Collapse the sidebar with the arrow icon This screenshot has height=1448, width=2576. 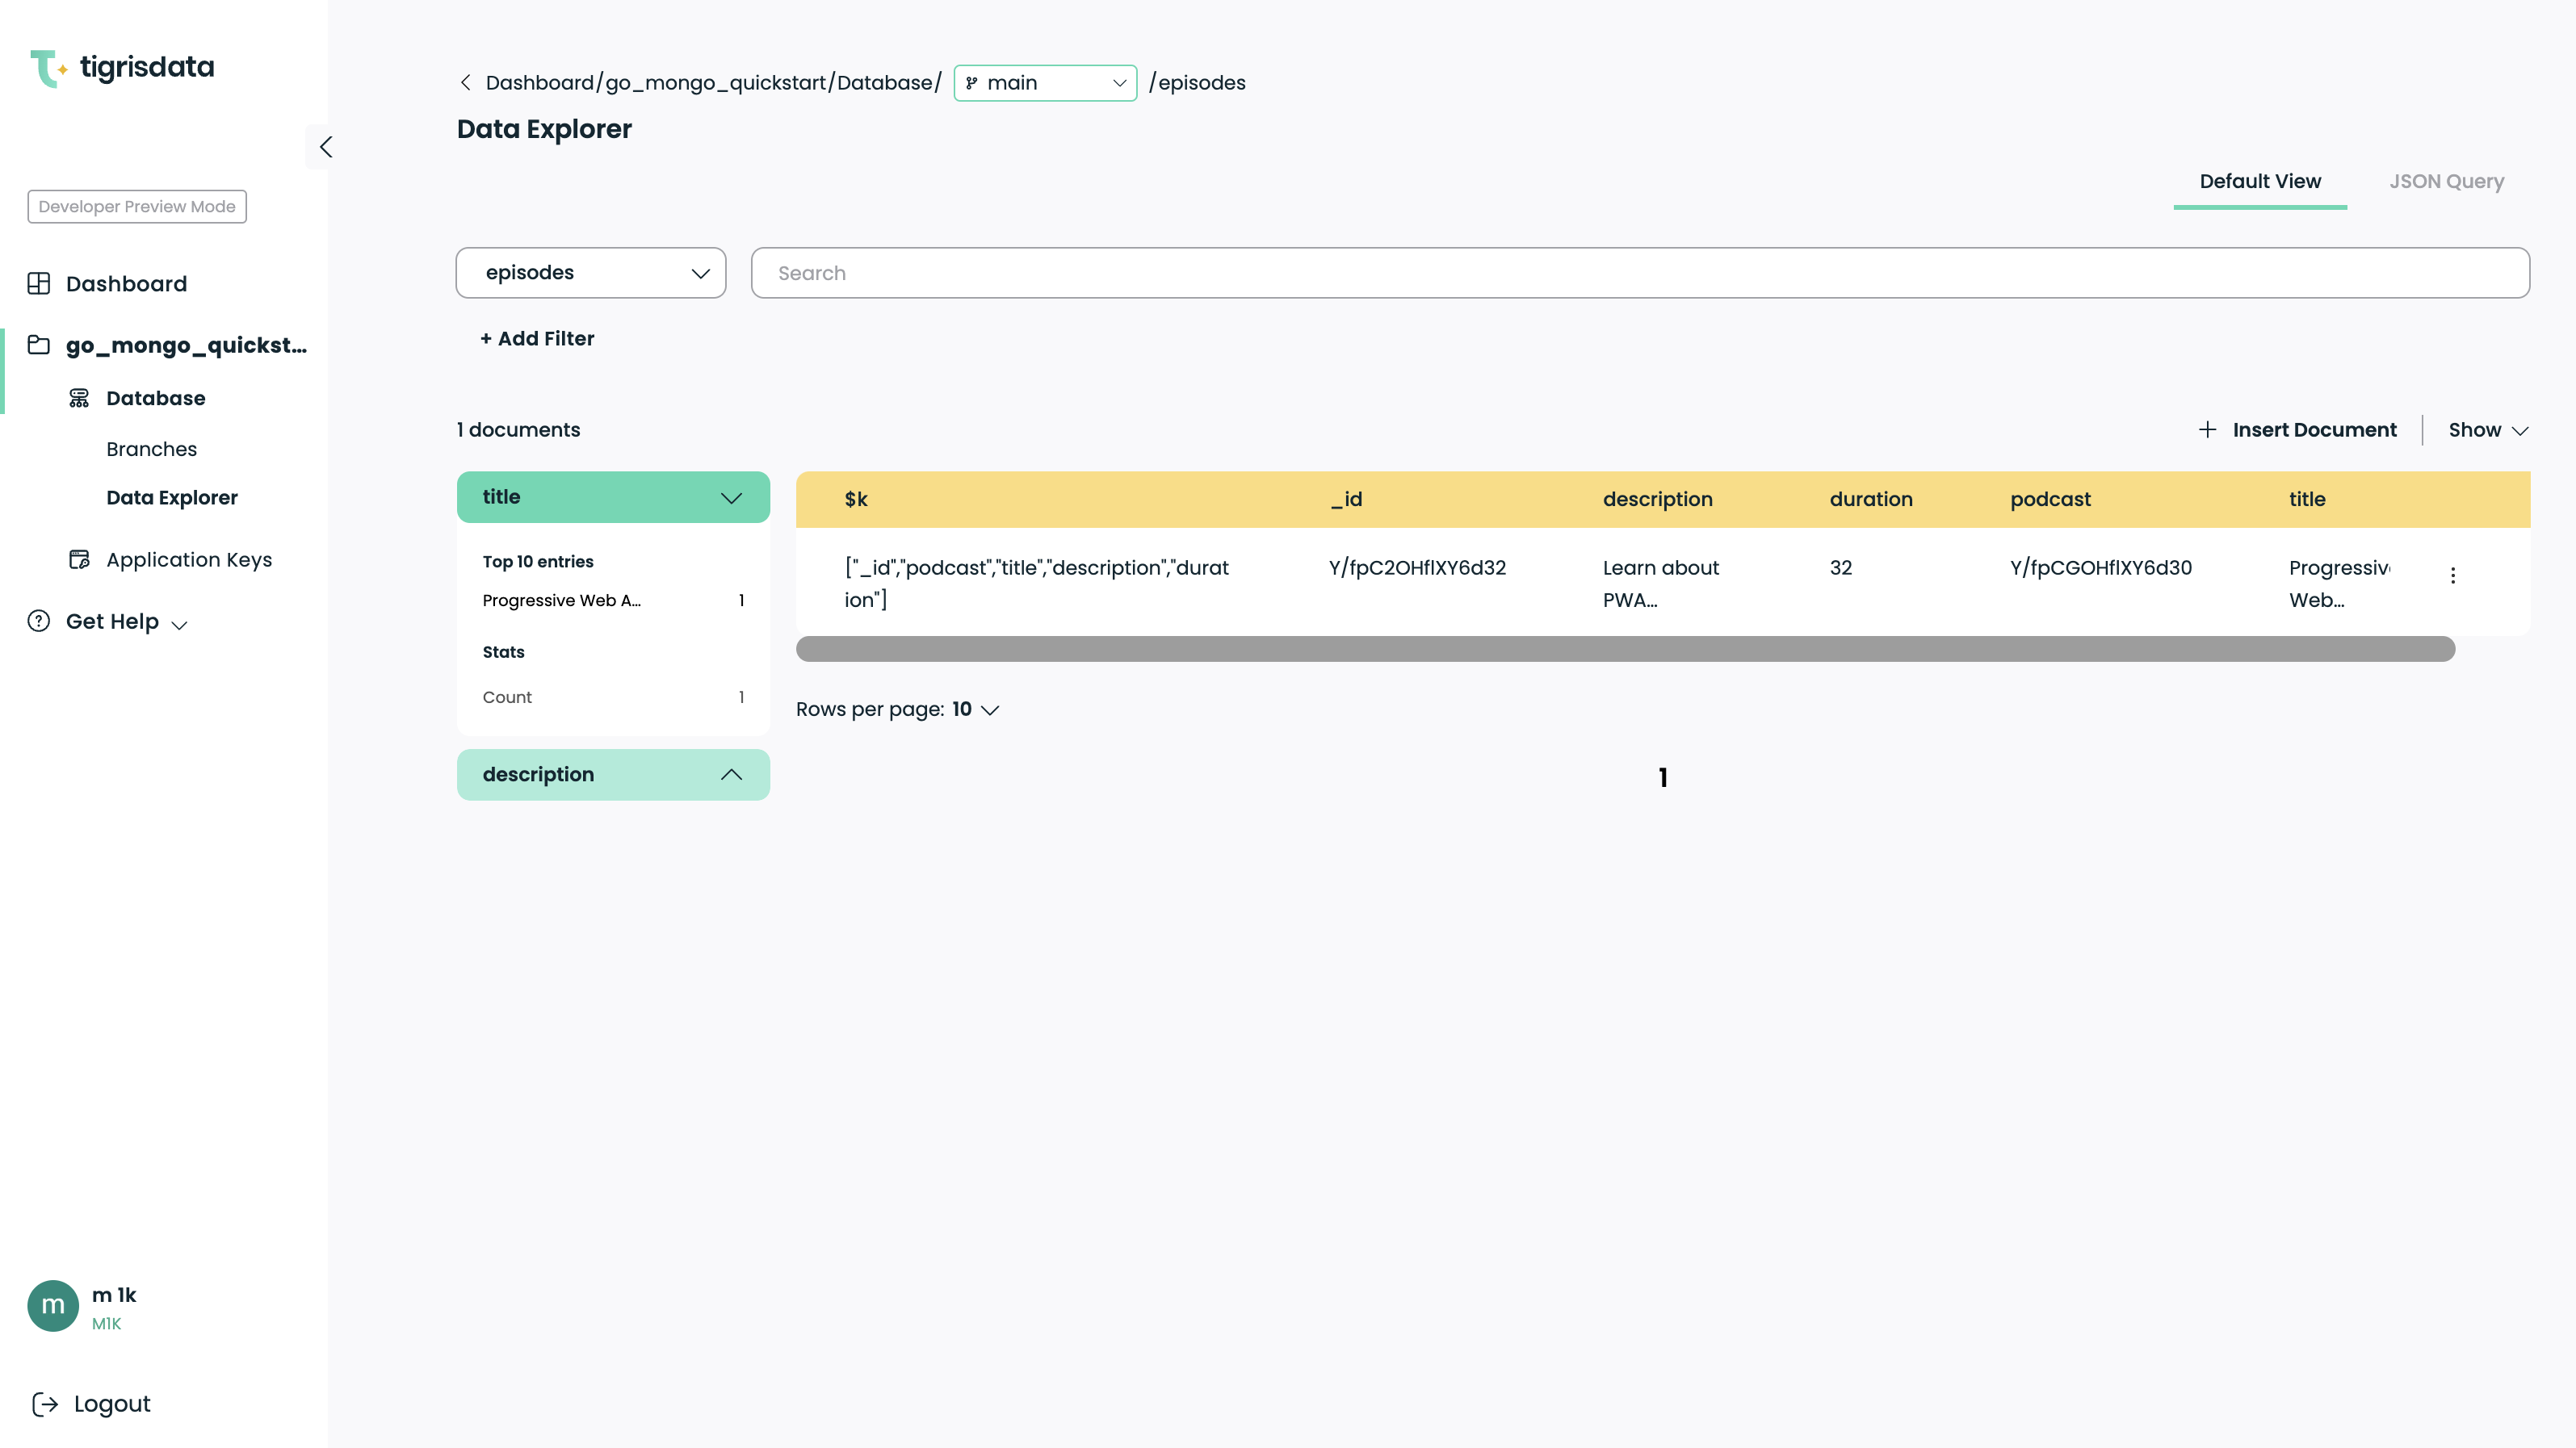[325, 147]
